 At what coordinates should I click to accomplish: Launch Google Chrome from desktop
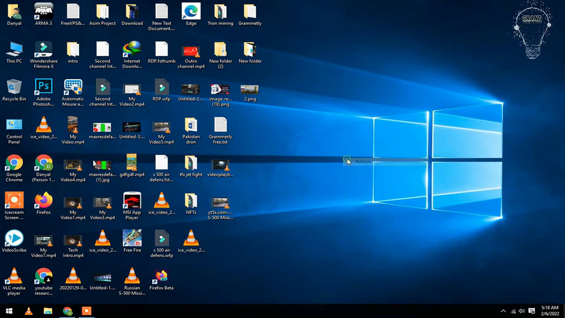14,168
